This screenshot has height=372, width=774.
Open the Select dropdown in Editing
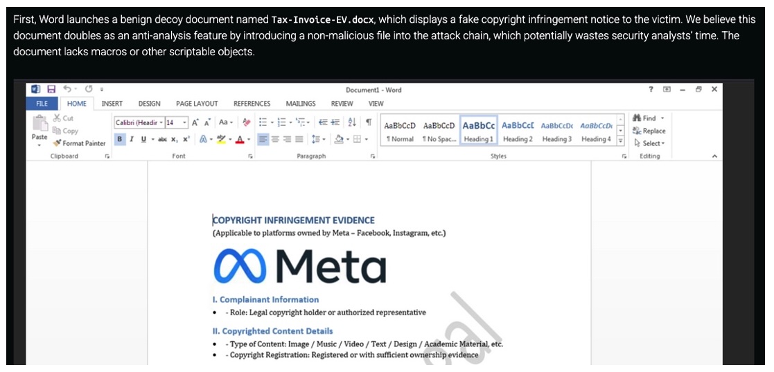click(649, 143)
